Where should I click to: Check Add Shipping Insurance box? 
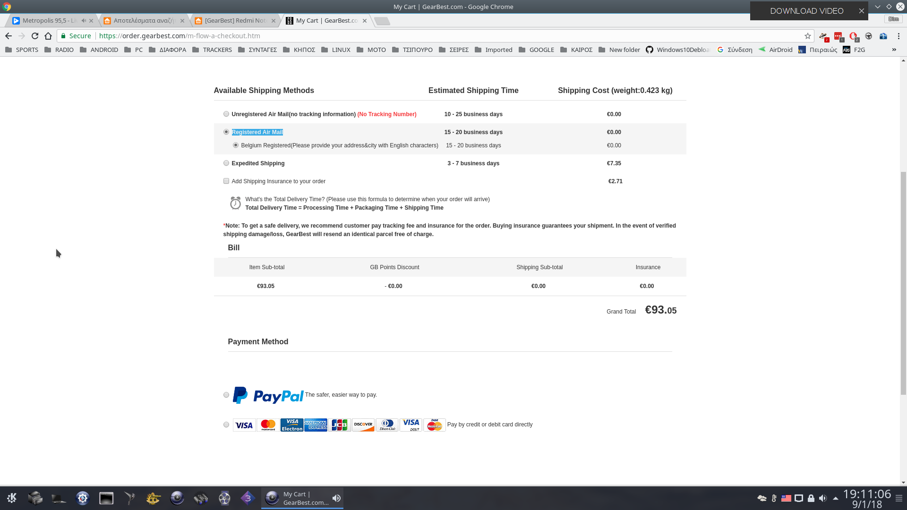(226, 181)
